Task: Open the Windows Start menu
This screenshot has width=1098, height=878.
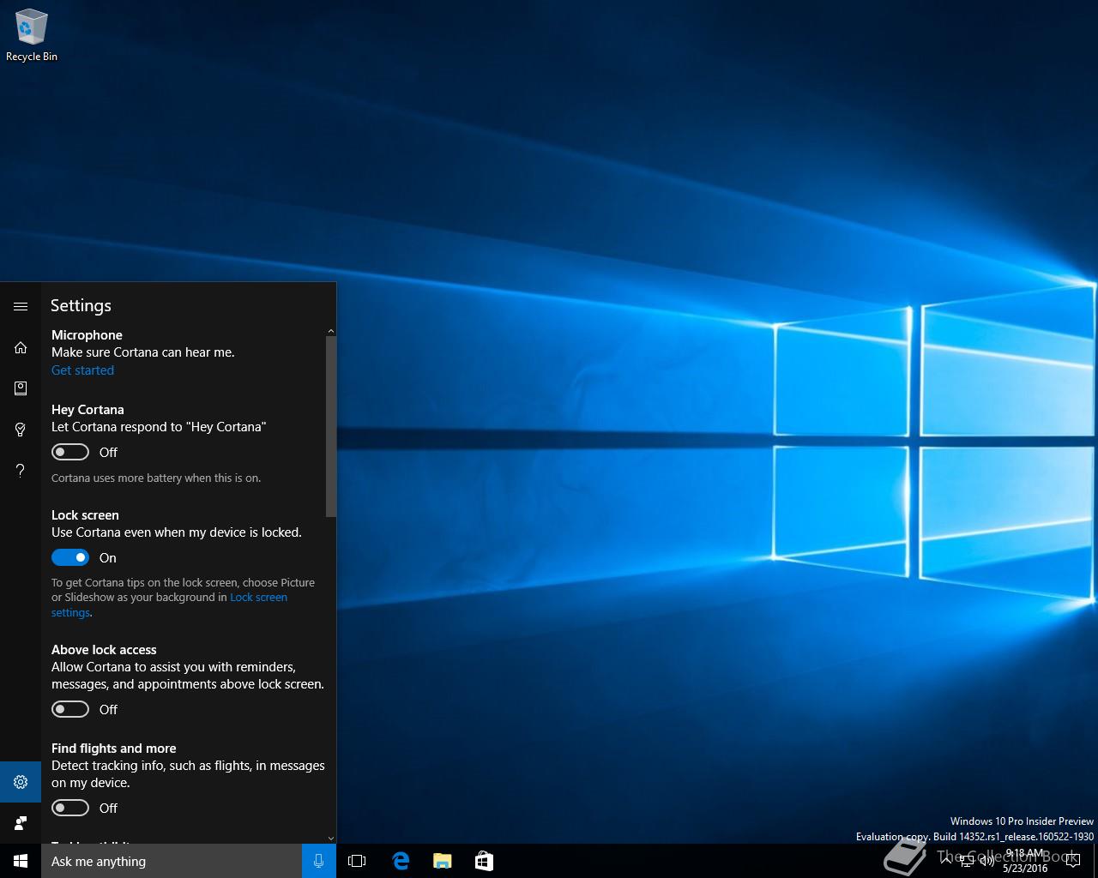Action: click(x=21, y=861)
